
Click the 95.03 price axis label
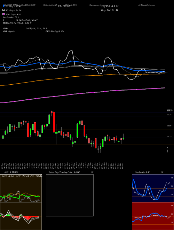(x=169, y=126)
